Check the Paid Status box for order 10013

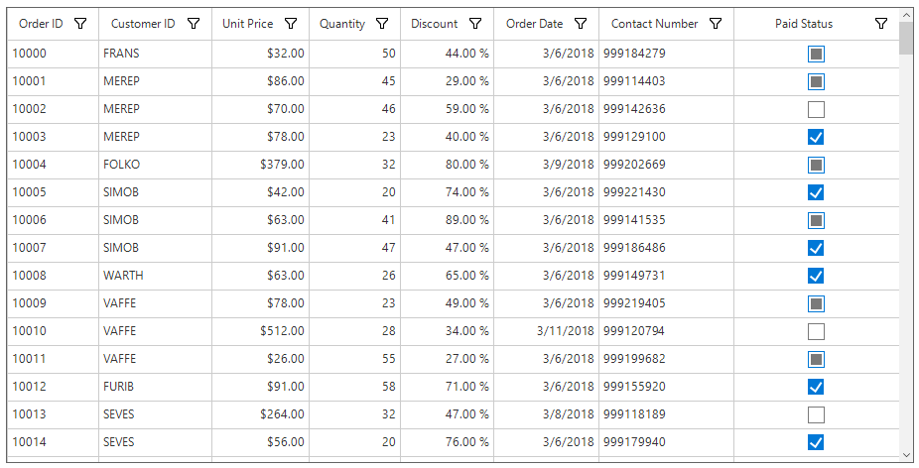point(816,414)
